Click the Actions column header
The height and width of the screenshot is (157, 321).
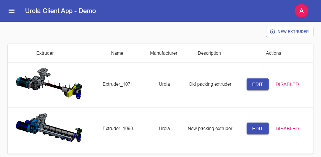coord(273,53)
